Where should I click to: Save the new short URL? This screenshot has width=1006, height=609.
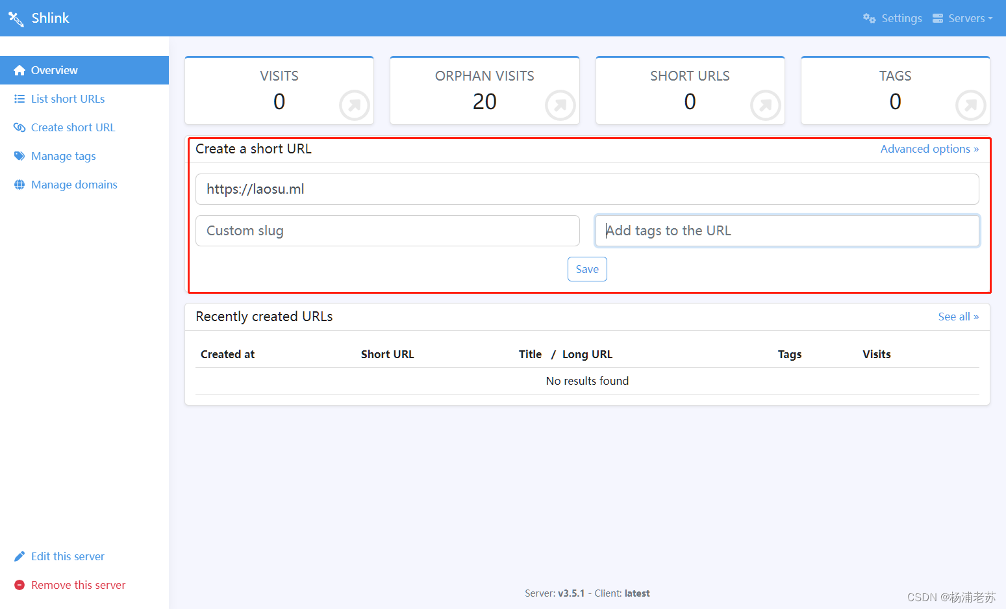click(x=587, y=269)
